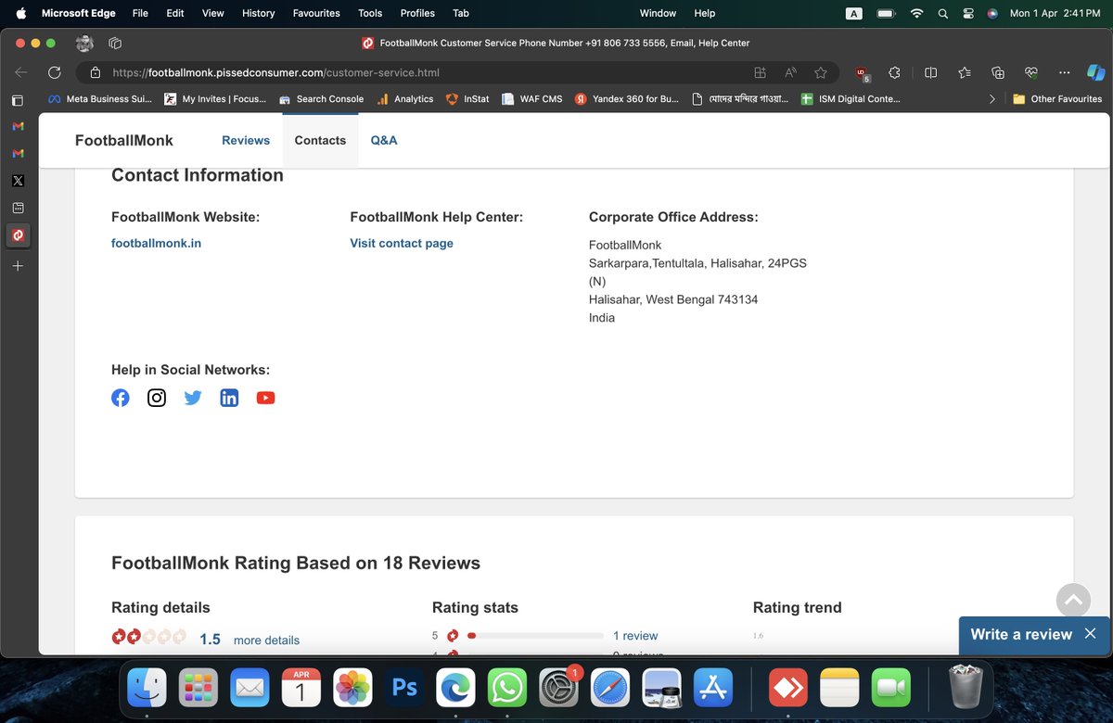The width and height of the screenshot is (1113, 723).
Task: Select the Contacts tab
Action: click(x=320, y=140)
